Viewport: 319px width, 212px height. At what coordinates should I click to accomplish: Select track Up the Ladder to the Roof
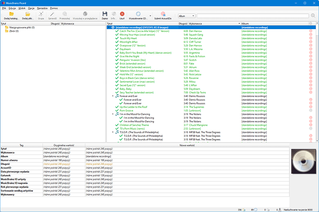point(133,107)
